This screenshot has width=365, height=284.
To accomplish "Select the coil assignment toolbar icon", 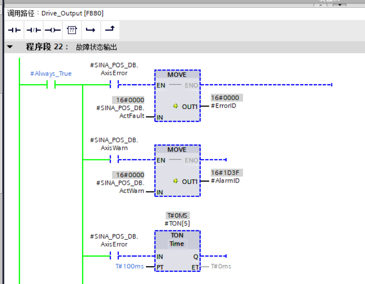I will 52,30.
